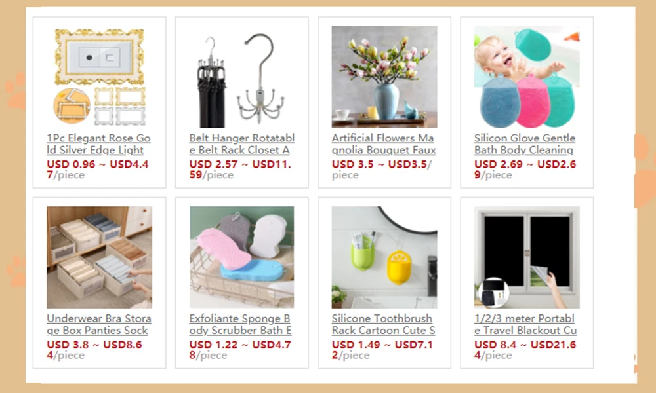Viewport: 656px width, 393px height.
Task: Click '1/2/3 meter Portable Travel Blackout' link
Action: point(525,324)
